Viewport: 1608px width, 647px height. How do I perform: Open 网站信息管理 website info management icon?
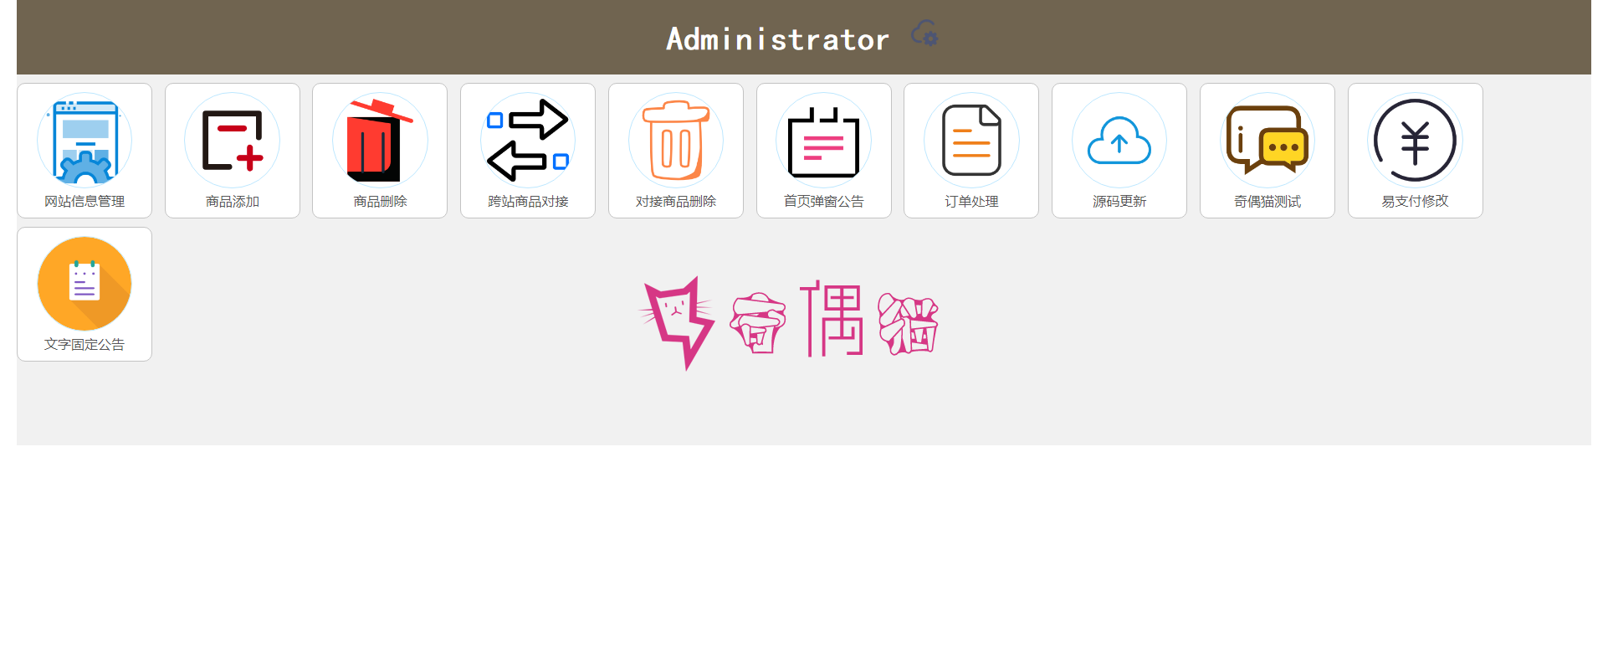click(x=84, y=140)
